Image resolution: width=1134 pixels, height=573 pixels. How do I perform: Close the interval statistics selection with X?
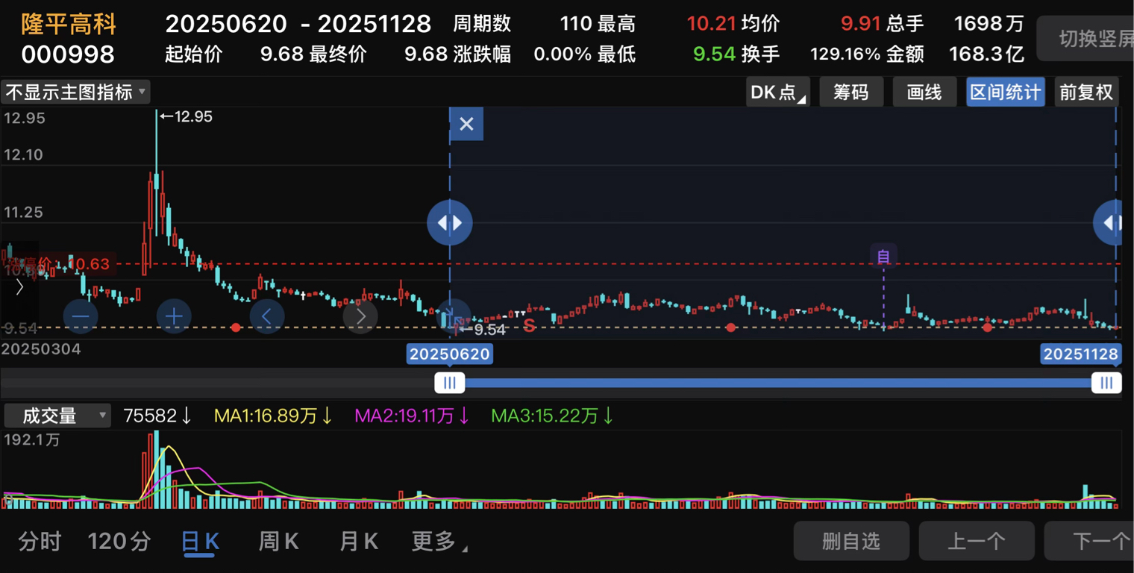click(466, 124)
